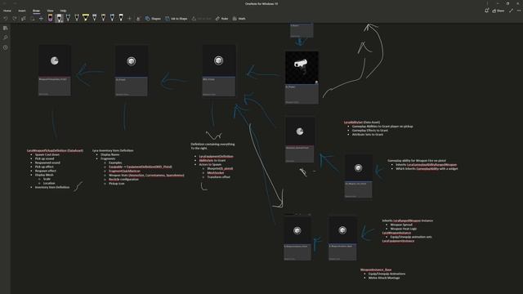
Task: Enter full screen mode via expand arrows
Action: click(511, 11)
